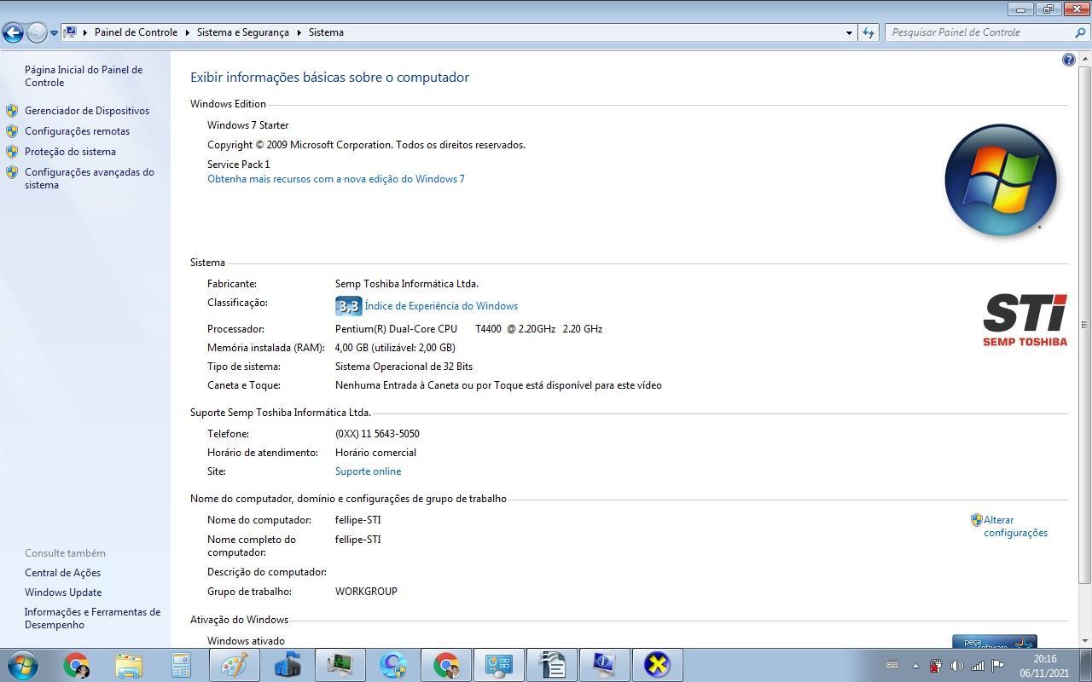Click the on-screen keyboard tray icon
This screenshot has width=1092, height=682.
pyautogui.click(x=892, y=665)
